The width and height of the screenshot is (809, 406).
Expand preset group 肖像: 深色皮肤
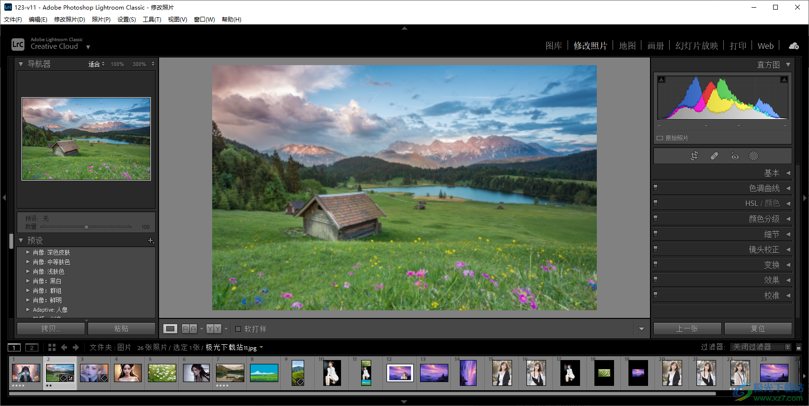pos(28,252)
